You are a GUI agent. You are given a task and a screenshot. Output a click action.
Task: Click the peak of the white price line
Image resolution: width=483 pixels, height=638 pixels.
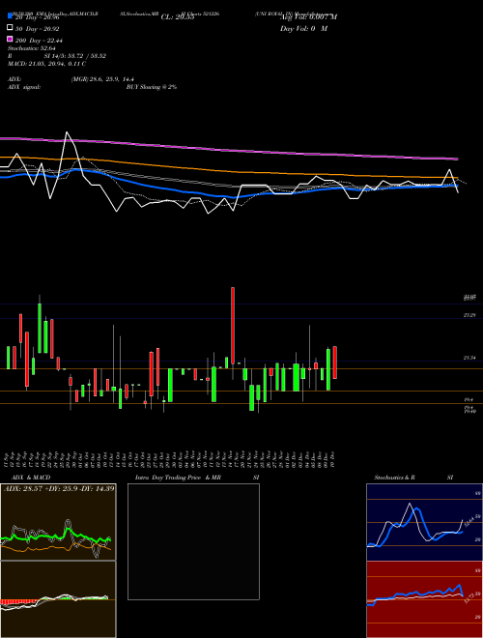coord(67,132)
